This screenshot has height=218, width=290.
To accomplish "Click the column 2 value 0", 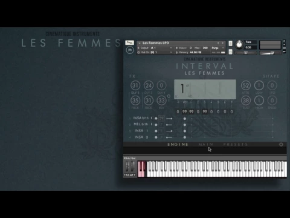I will (198, 111).
